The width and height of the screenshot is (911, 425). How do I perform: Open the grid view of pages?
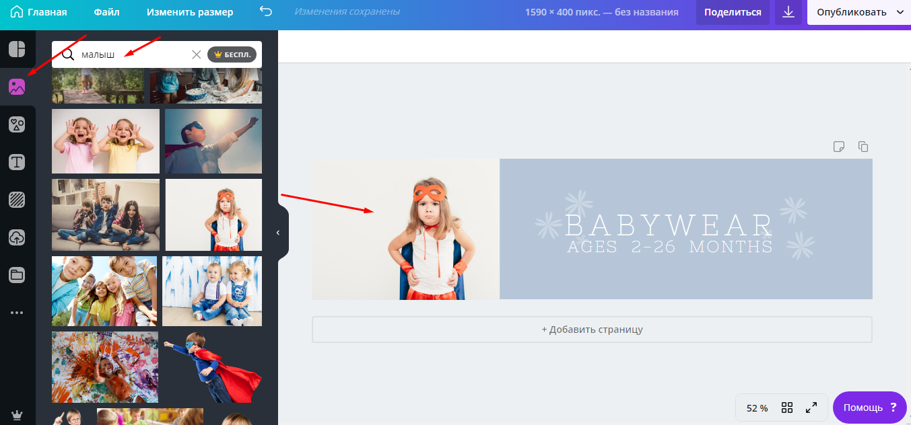[x=787, y=408]
